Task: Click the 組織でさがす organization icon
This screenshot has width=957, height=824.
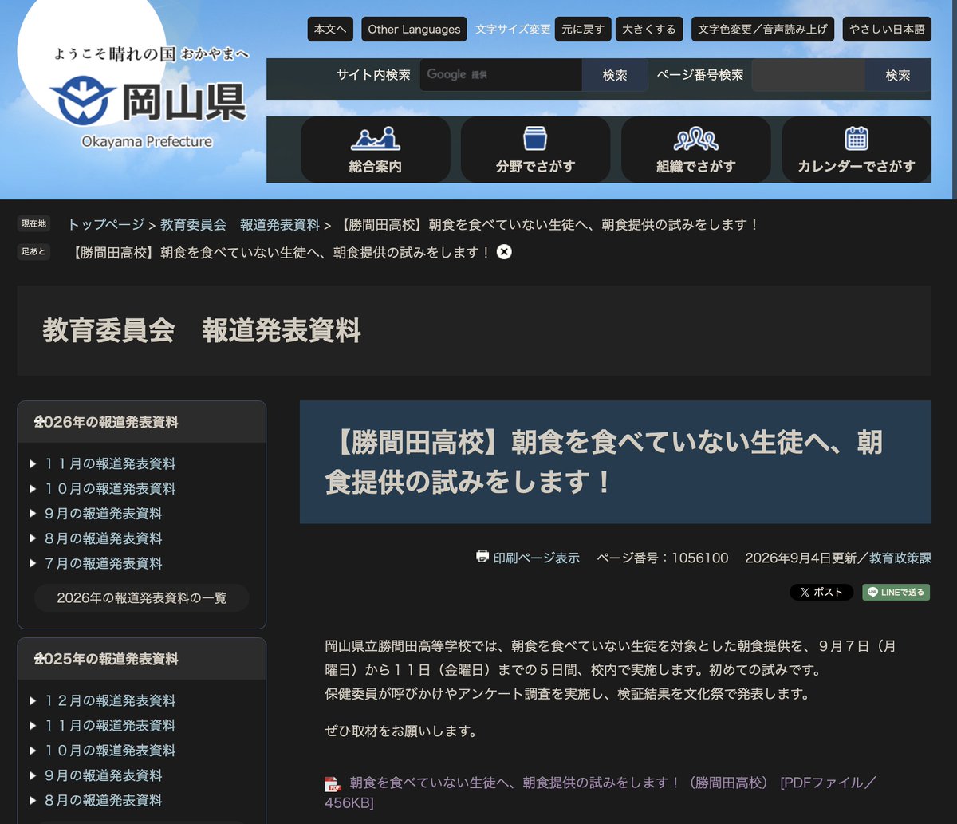Action: pos(696,139)
